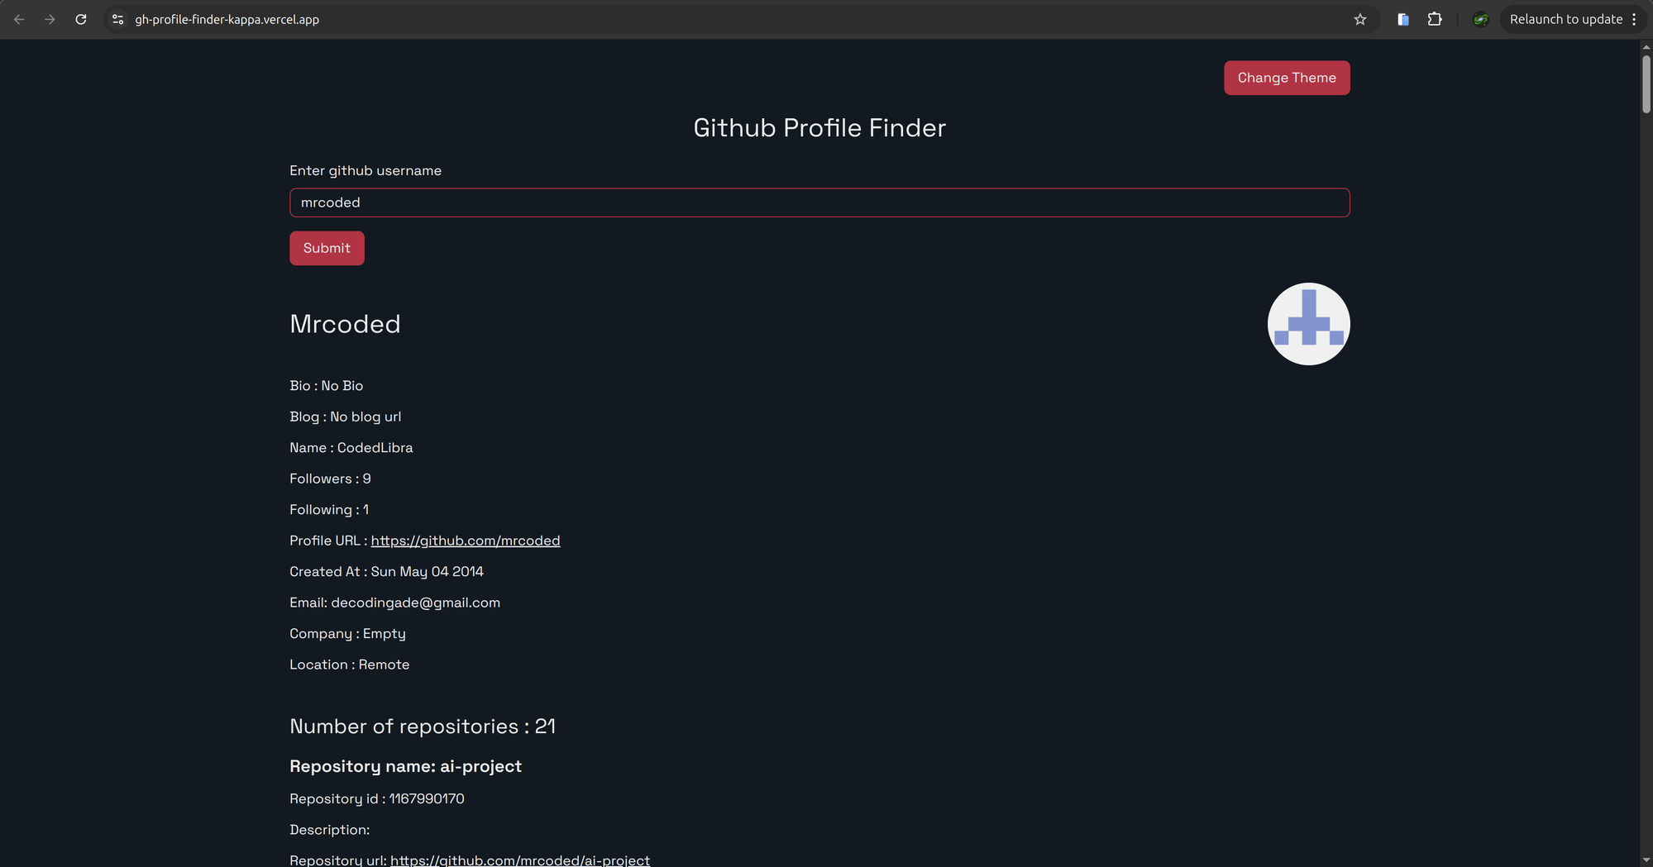Click 'Number of repositories : 21' heading
The width and height of the screenshot is (1653, 867).
[423, 726]
